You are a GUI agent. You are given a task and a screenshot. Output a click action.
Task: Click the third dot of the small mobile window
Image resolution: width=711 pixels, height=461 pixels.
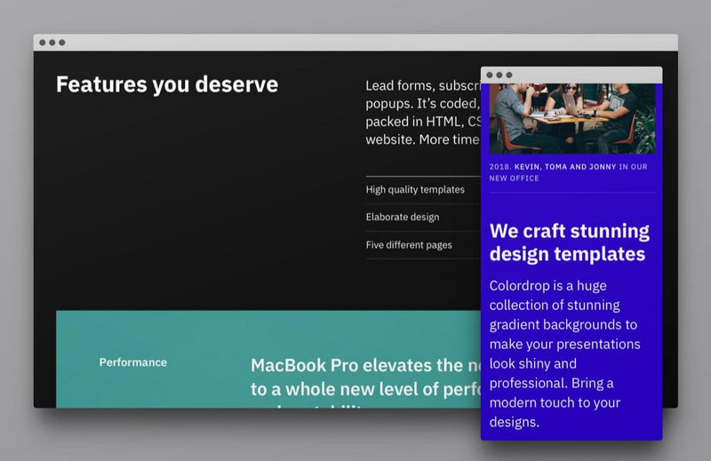point(508,75)
